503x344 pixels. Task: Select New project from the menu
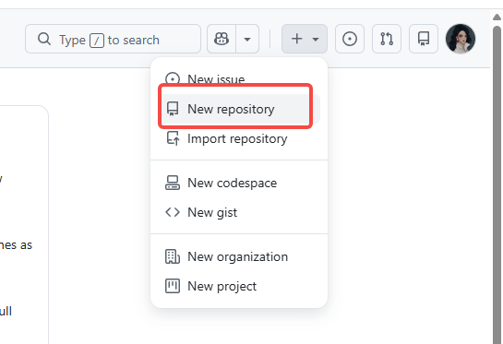pyautogui.click(x=239, y=286)
